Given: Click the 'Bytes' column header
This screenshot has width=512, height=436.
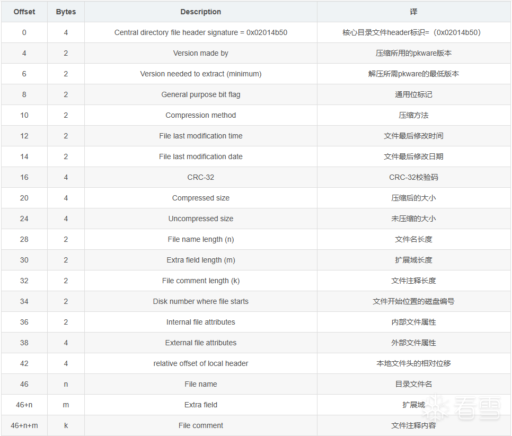Looking at the screenshot, I should [x=66, y=12].
